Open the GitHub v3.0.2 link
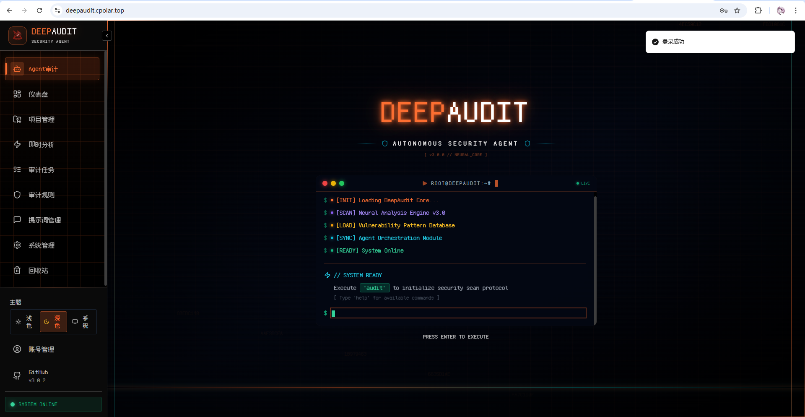This screenshot has height=417, width=805. (x=38, y=376)
